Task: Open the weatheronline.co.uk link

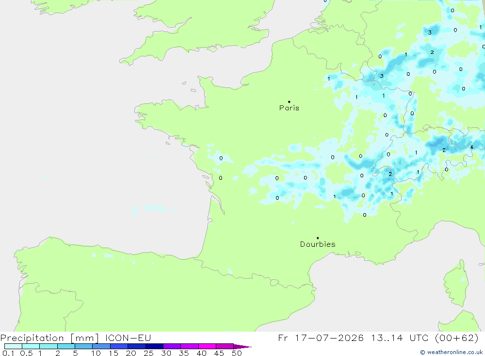Action: coord(451,352)
